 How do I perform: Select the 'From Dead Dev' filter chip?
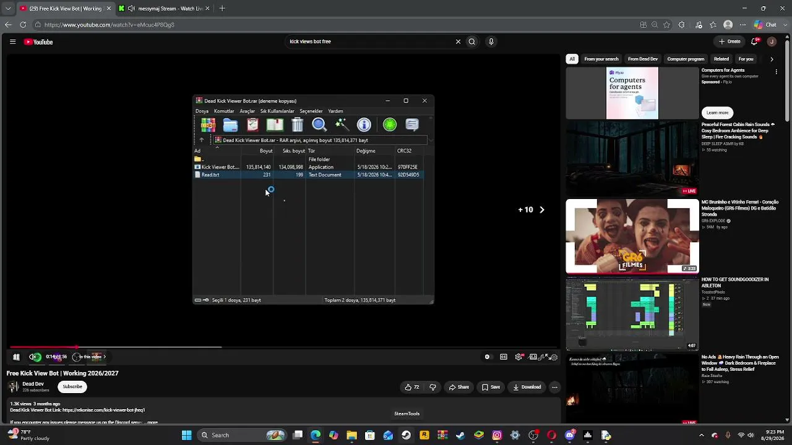[643, 59]
